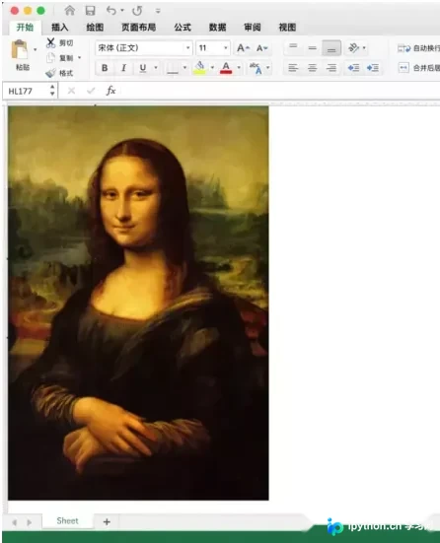Click the text orientation icon

pyautogui.click(x=353, y=47)
